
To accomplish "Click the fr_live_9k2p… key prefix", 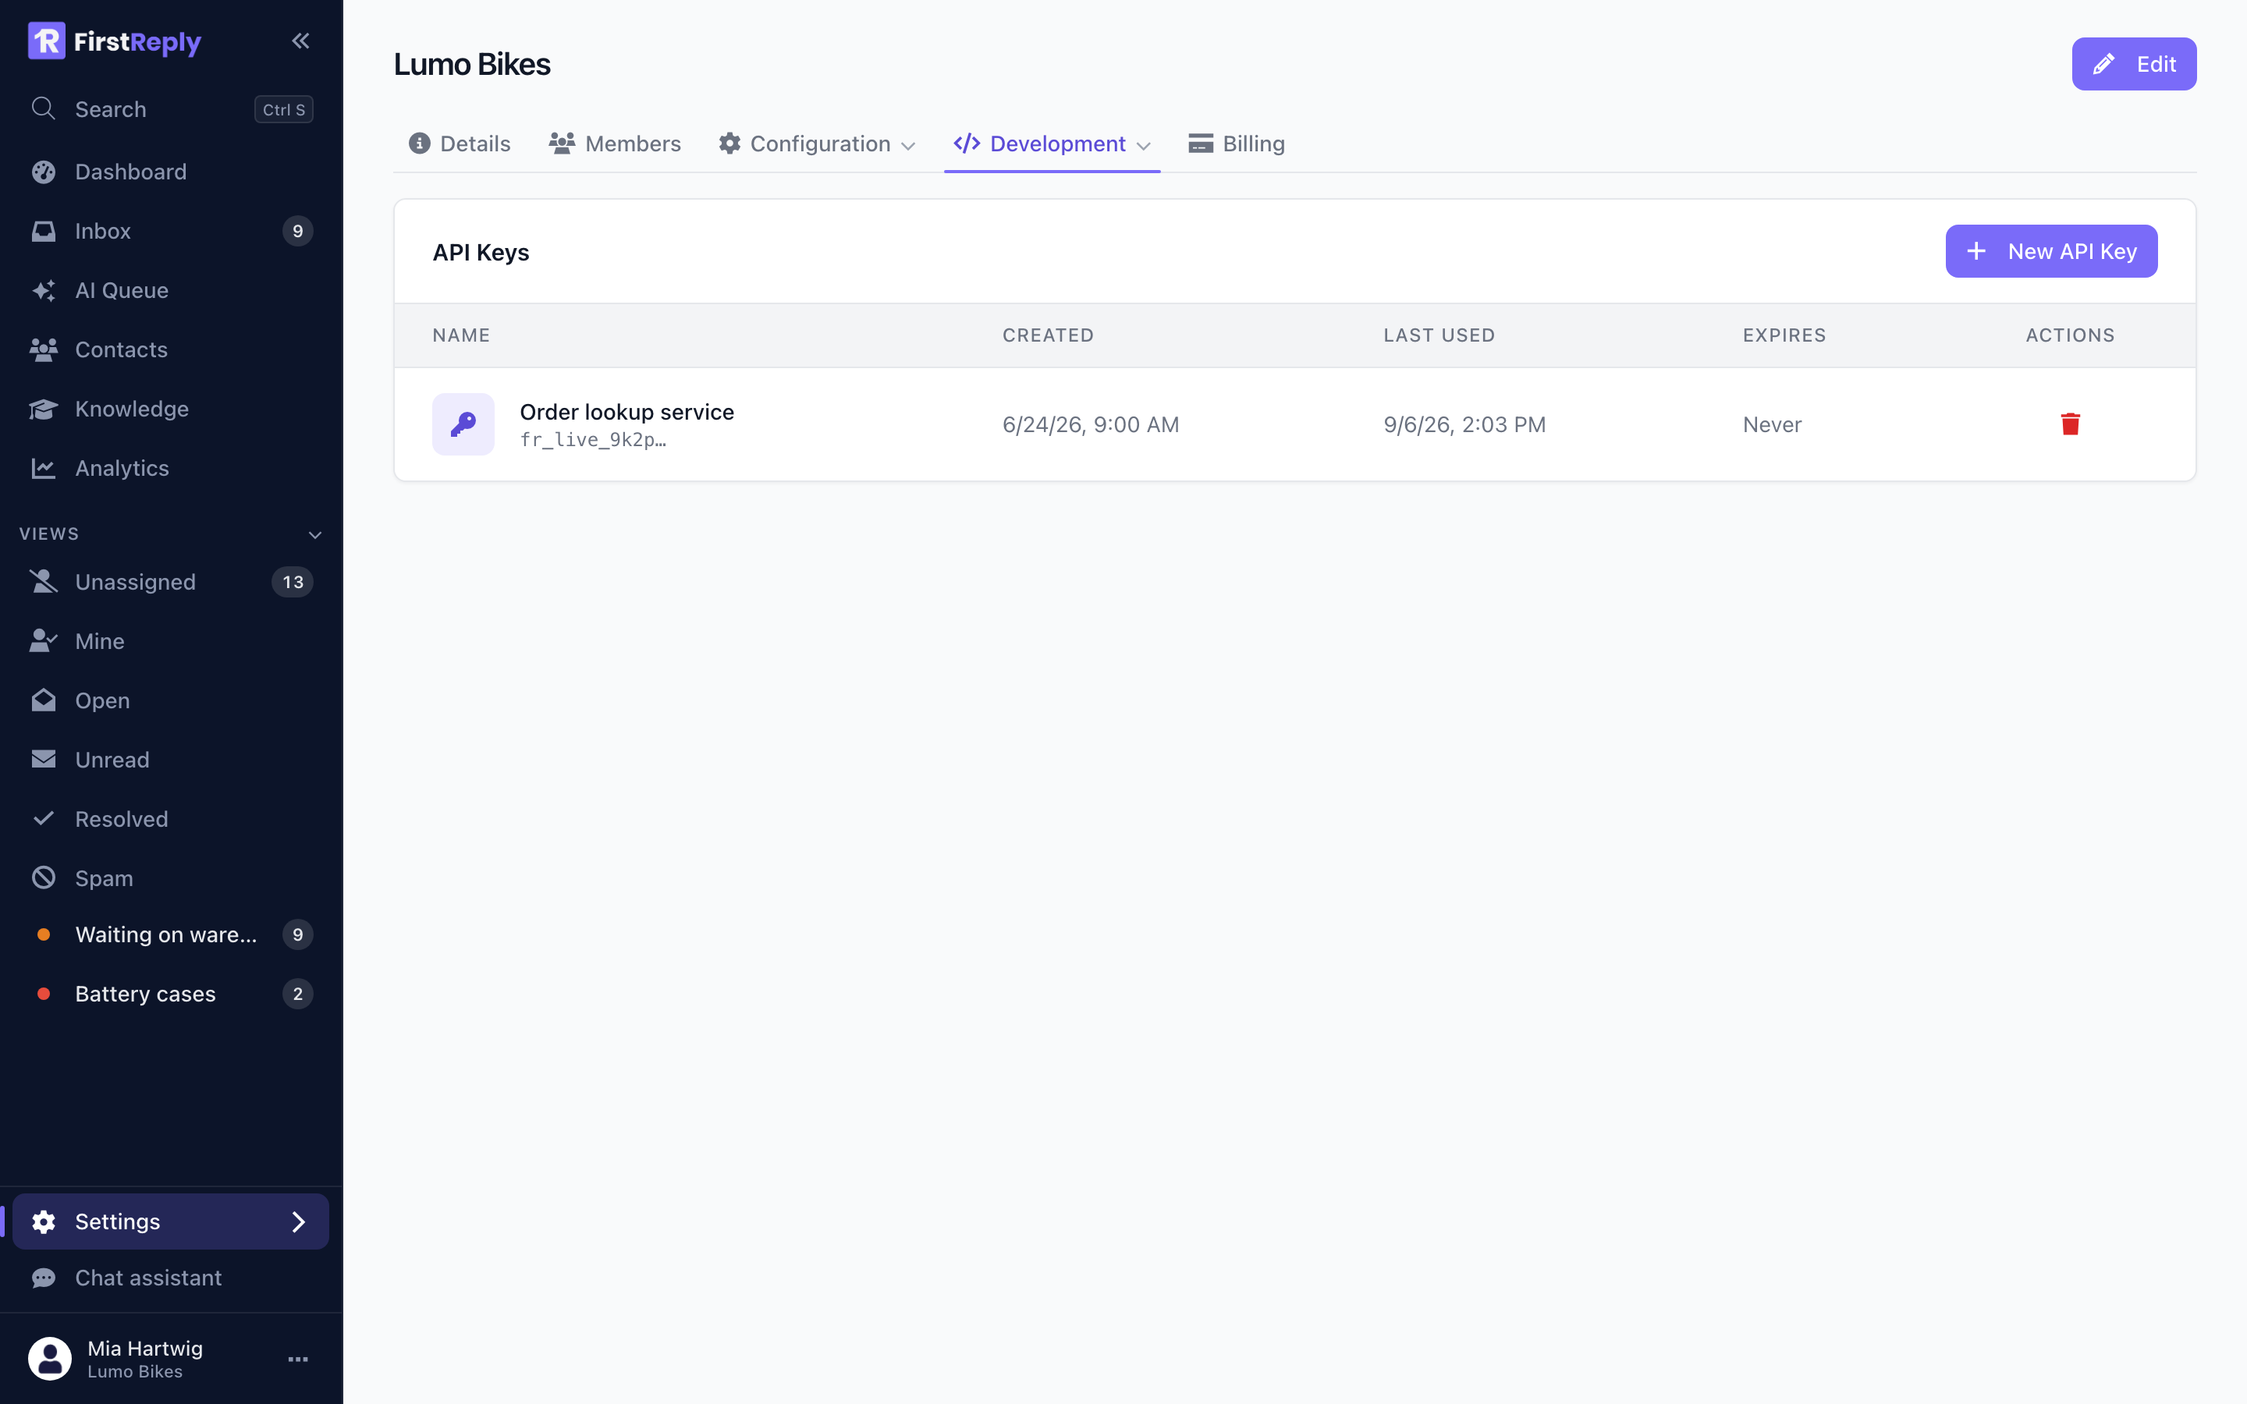I will point(593,440).
